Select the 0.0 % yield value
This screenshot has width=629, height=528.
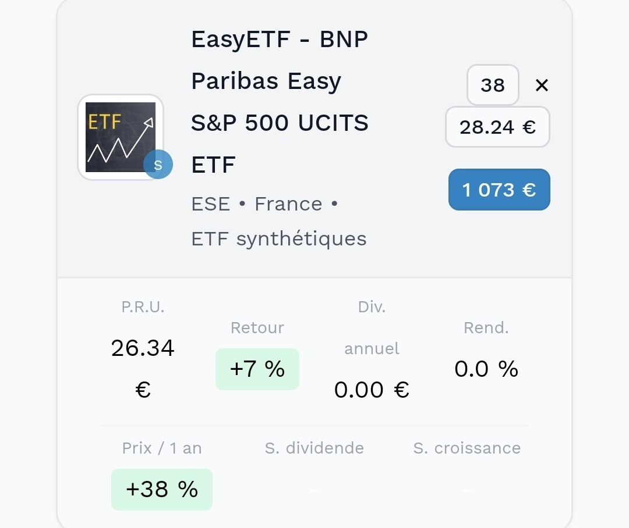pos(486,369)
